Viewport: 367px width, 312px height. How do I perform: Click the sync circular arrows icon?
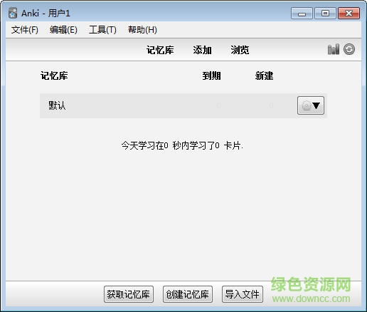click(349, 49)
